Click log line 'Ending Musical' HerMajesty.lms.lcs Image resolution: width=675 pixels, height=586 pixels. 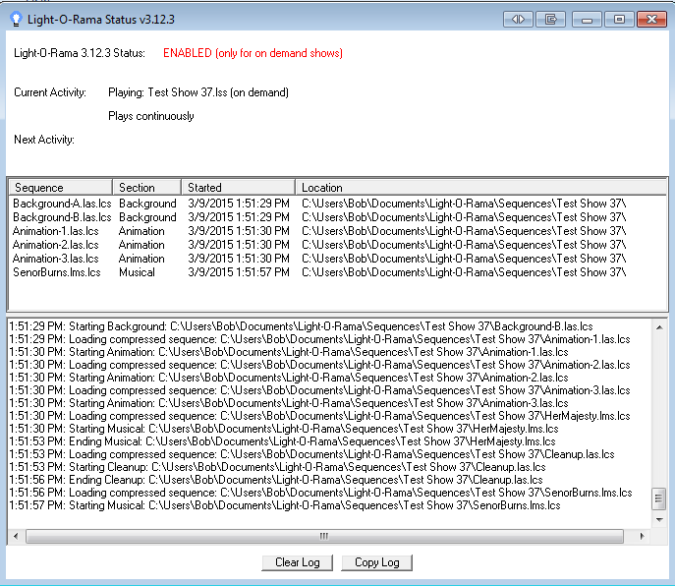282,441
